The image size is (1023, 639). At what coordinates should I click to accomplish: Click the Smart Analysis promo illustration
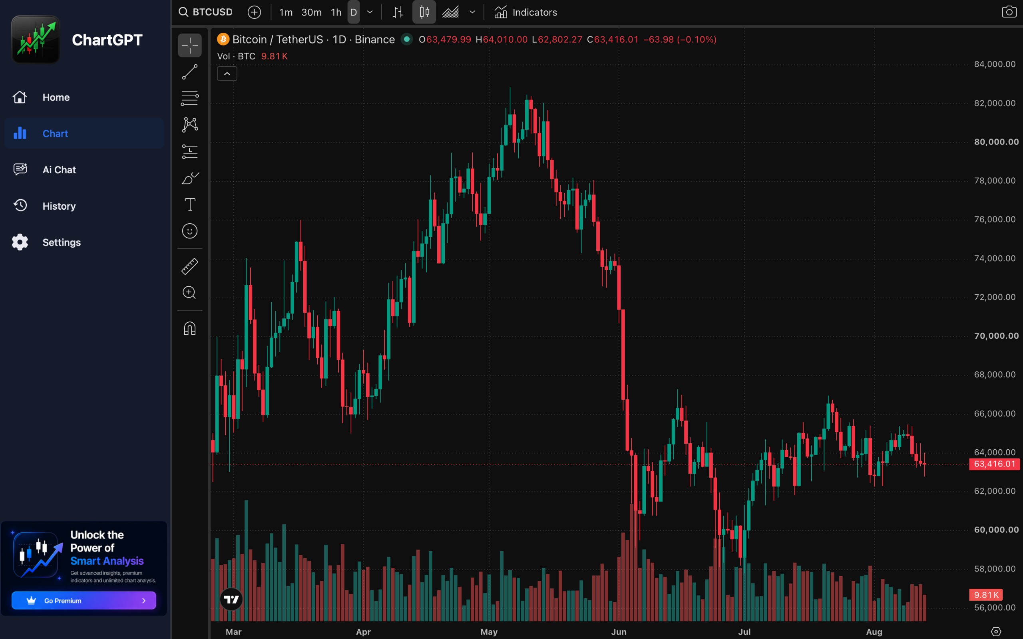(x=38, y=554)
